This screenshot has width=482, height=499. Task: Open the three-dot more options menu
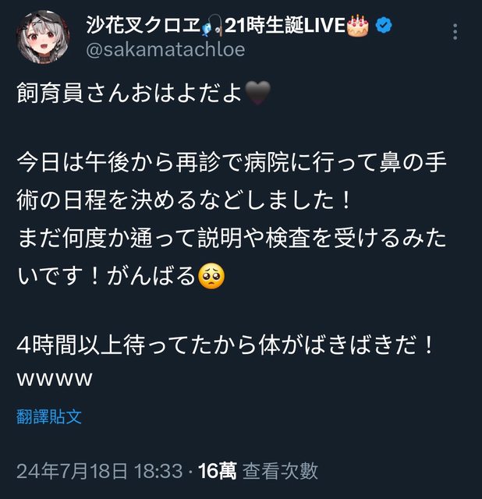point(455,32)
